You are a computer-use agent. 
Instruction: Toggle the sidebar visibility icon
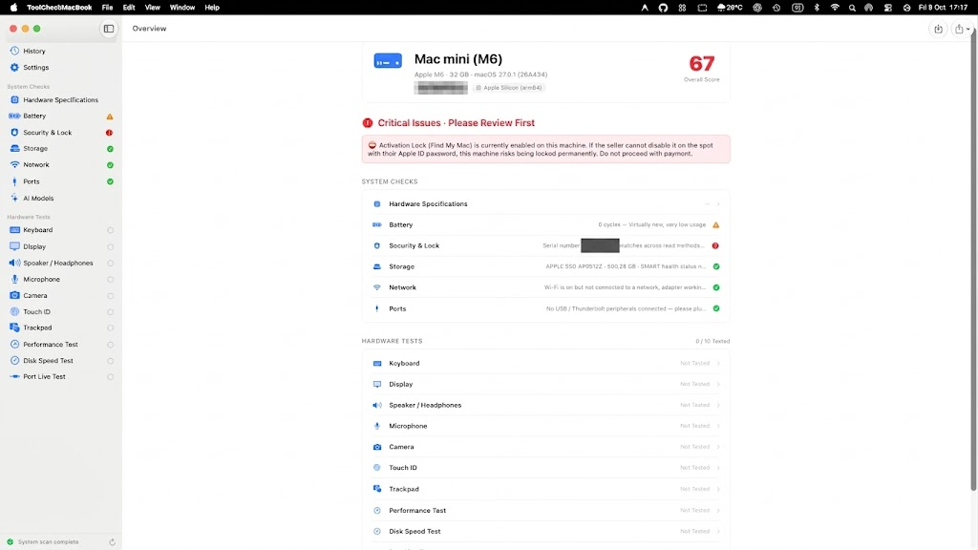pos(109,29)
